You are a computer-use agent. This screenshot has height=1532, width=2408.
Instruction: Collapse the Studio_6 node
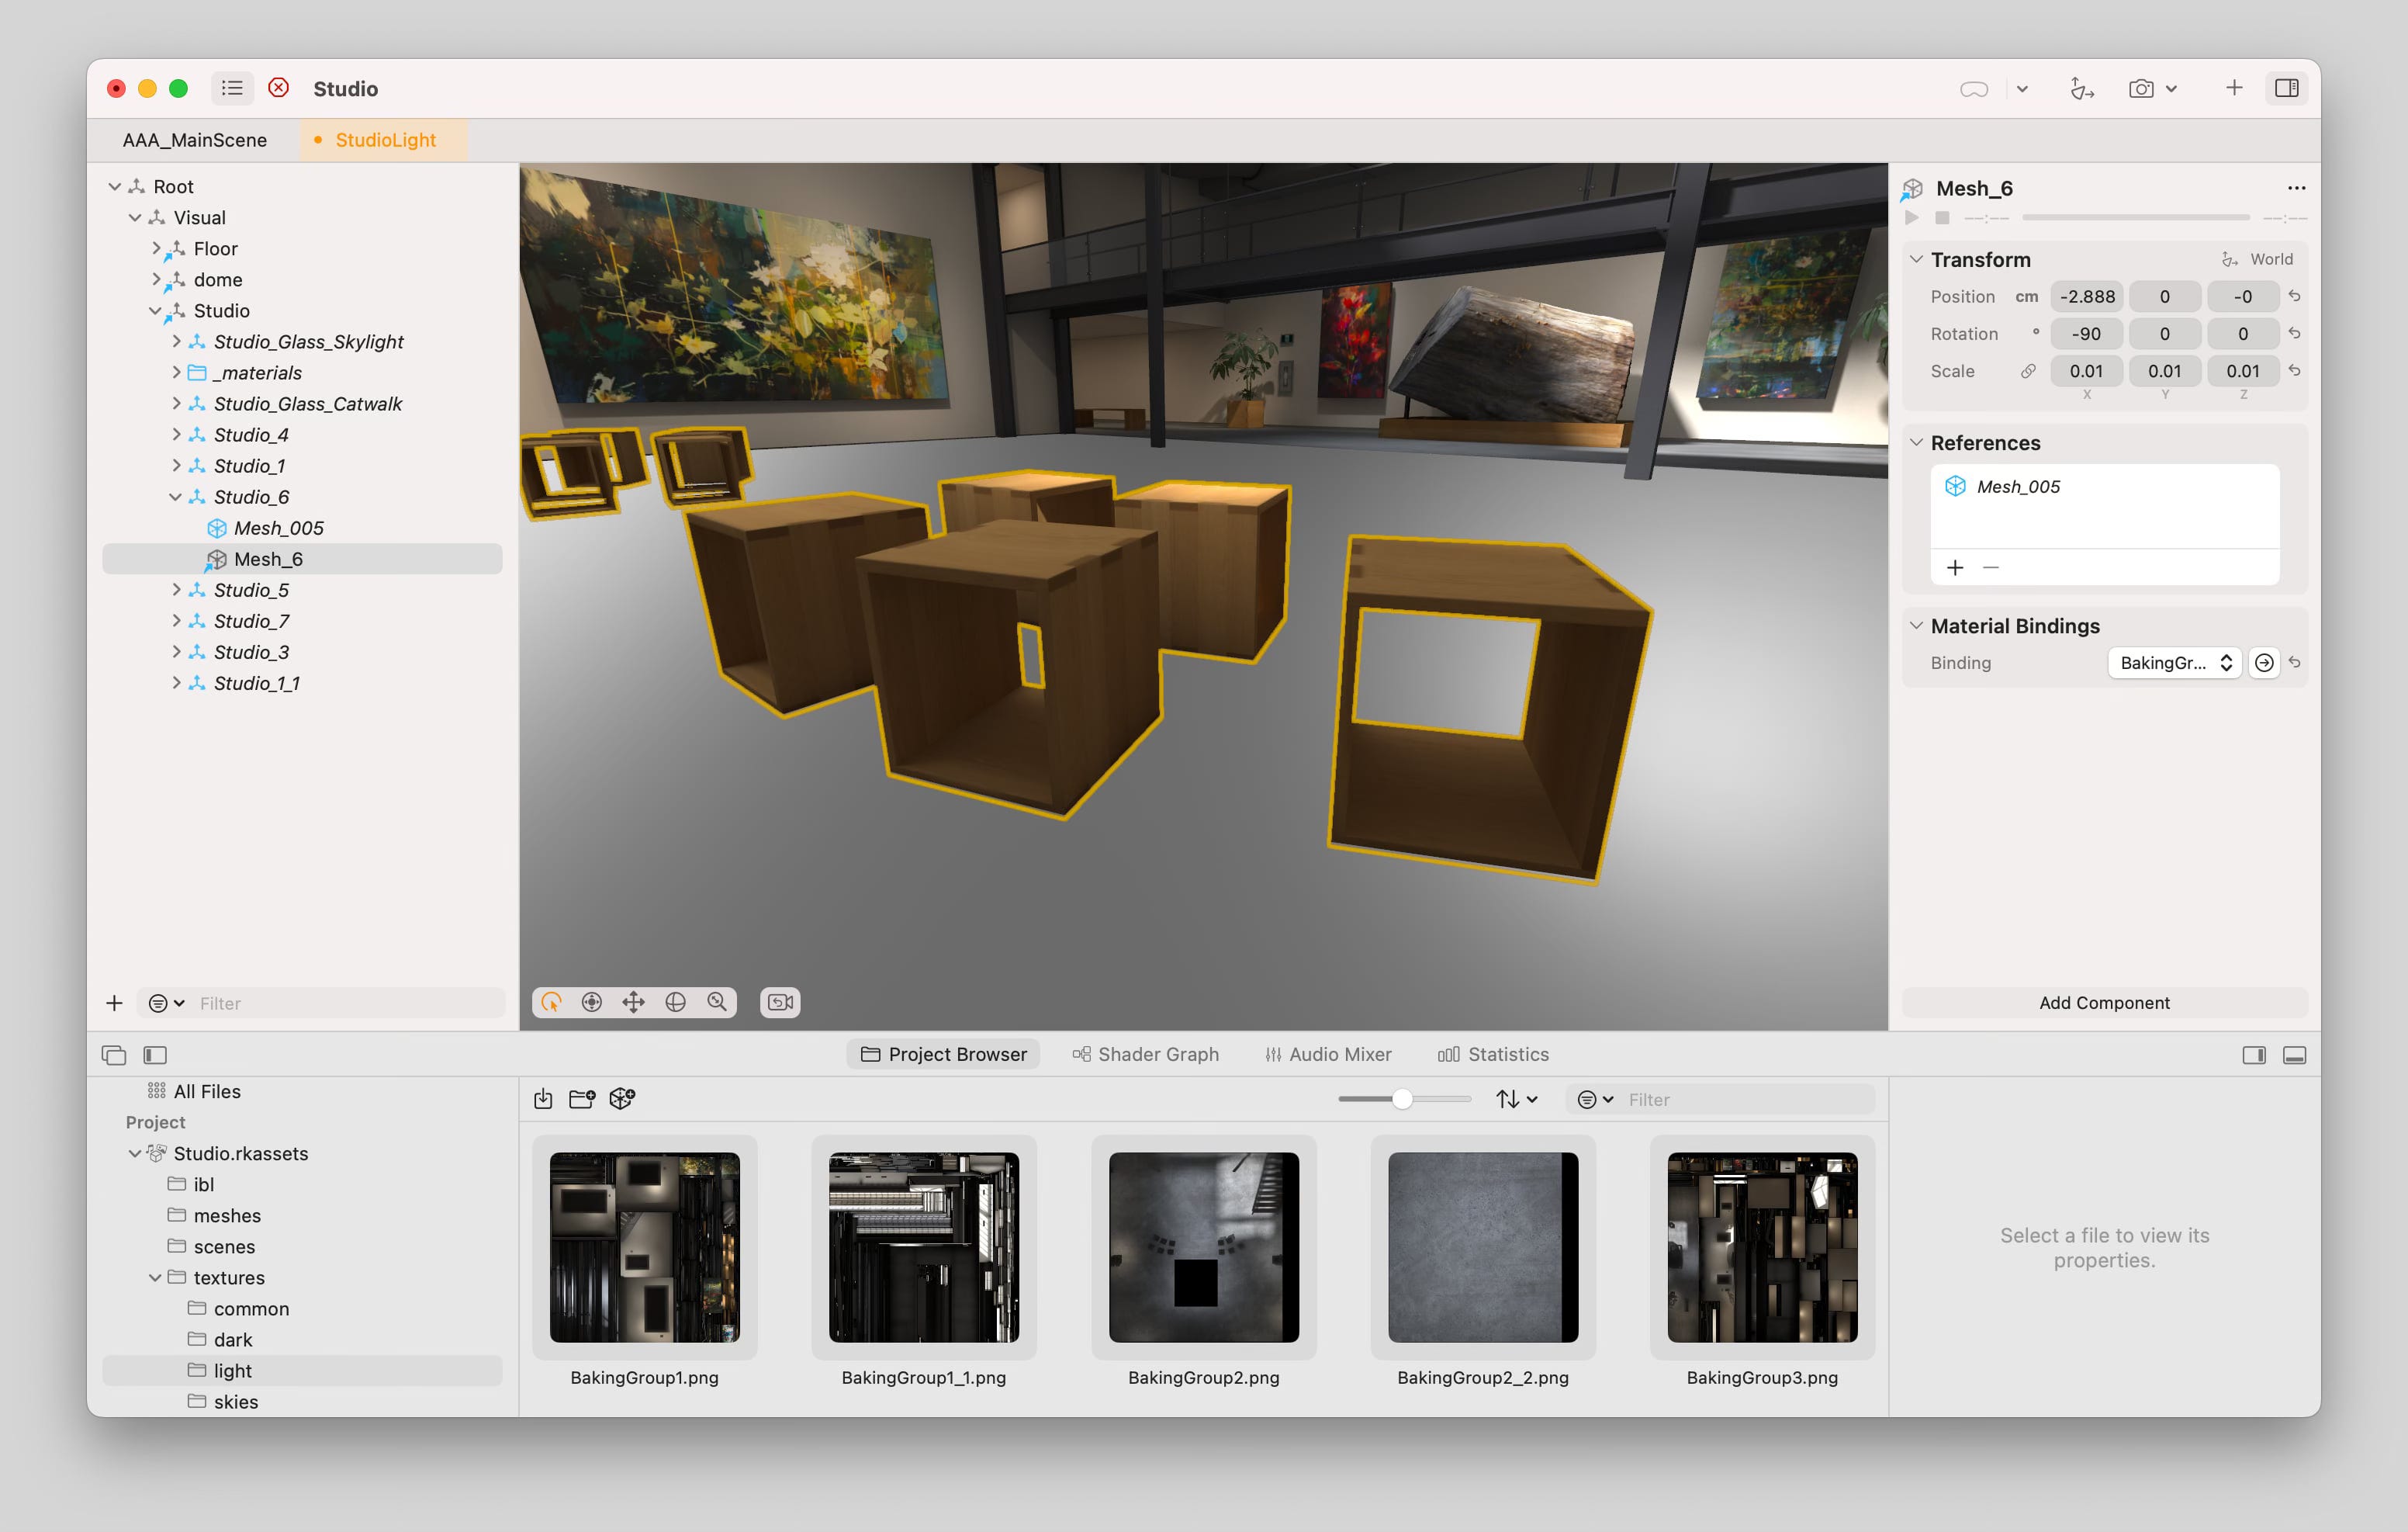(x=176, y=497)
